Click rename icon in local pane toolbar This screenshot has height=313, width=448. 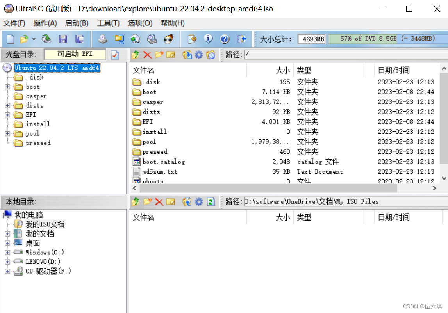pyautogui.click(x=171, y=202)
